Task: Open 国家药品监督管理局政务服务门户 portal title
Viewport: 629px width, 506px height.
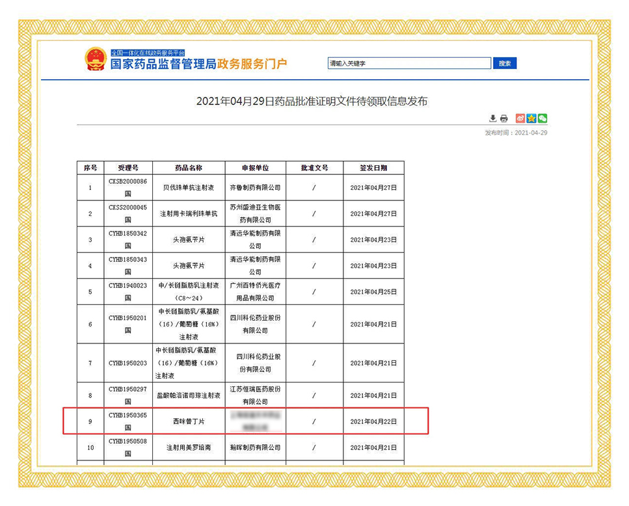Action: coord(198,64)
